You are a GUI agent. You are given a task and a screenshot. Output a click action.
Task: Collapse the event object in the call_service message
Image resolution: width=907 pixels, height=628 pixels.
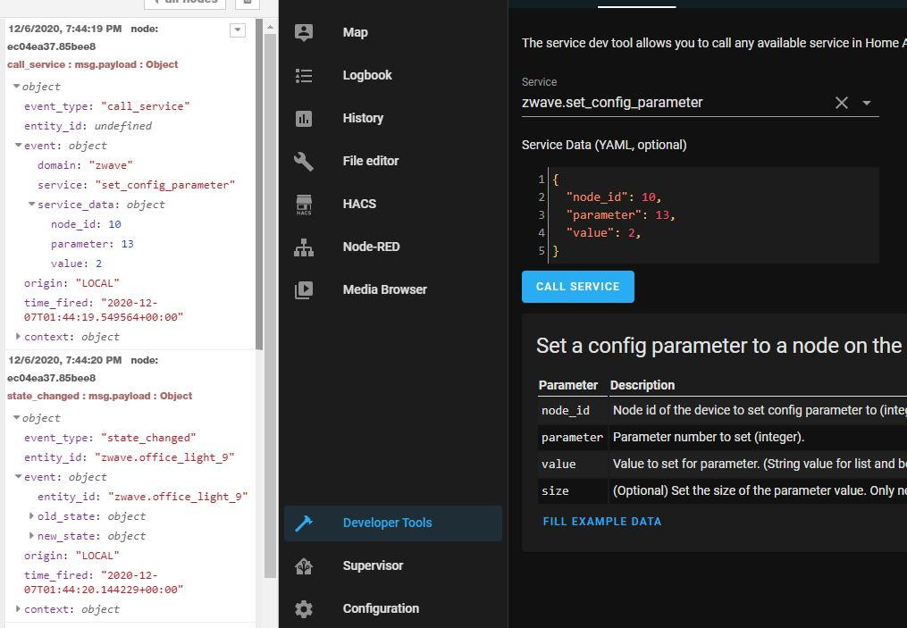click(19, 145)
